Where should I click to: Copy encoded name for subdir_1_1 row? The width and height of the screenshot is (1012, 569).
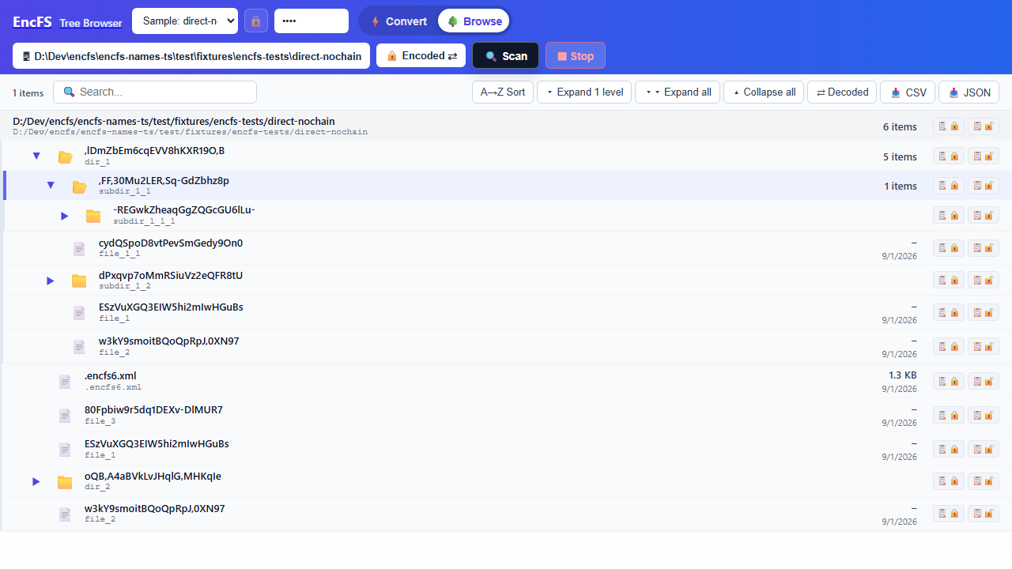click(x=949, y=186)
